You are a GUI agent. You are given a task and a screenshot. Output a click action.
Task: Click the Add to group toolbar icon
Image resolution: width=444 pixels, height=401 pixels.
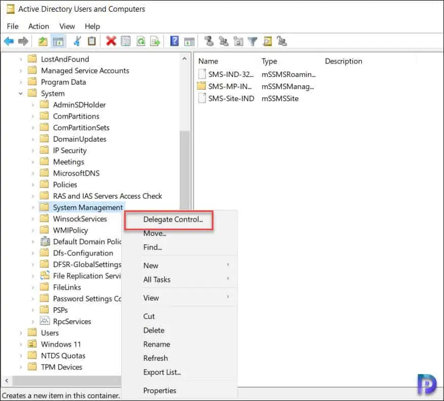tap(282, 42)
